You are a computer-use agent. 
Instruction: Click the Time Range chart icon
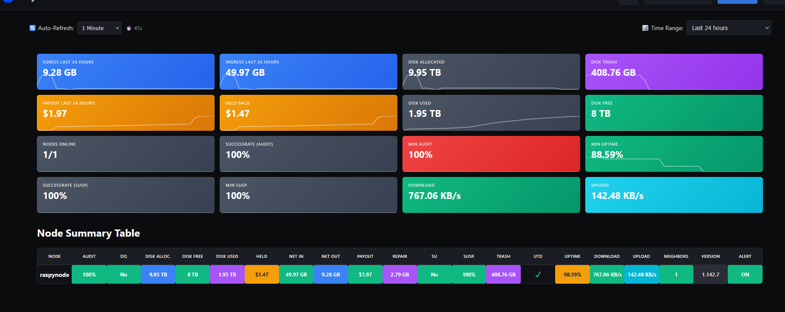[x=645, y=28]
